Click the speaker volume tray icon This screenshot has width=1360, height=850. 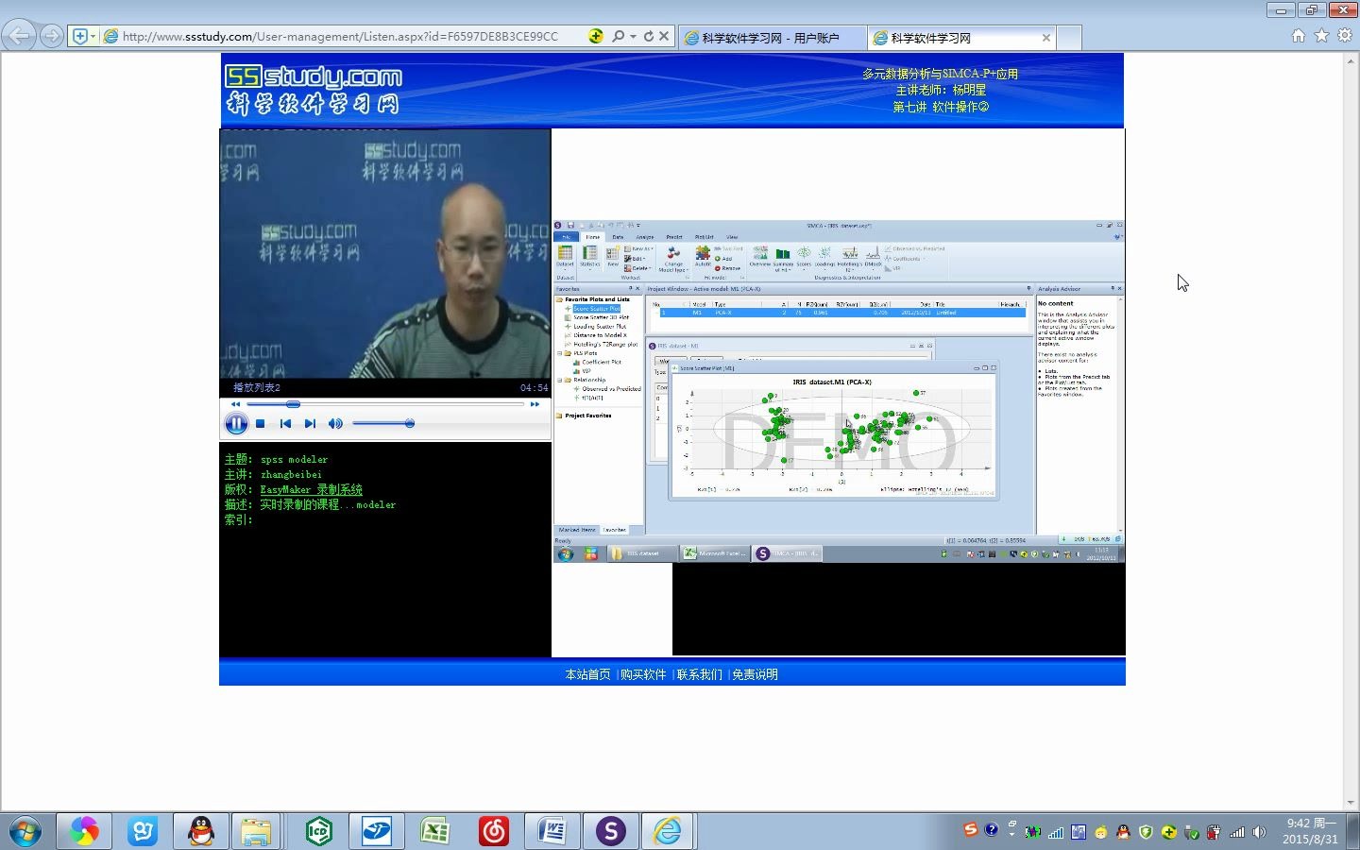click(1259, 832)
